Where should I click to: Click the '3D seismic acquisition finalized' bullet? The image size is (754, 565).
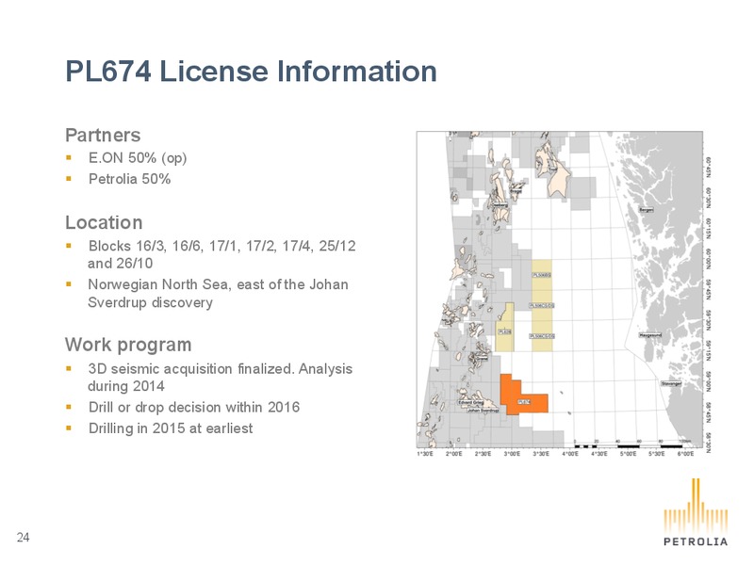click(x=220, y=378)
